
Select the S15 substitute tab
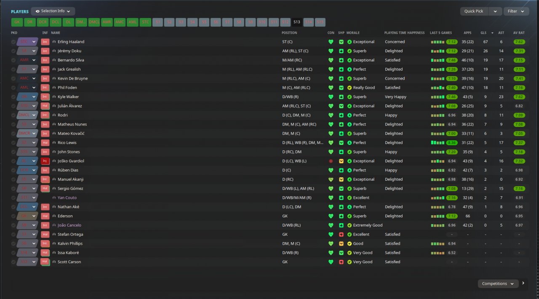320,22
